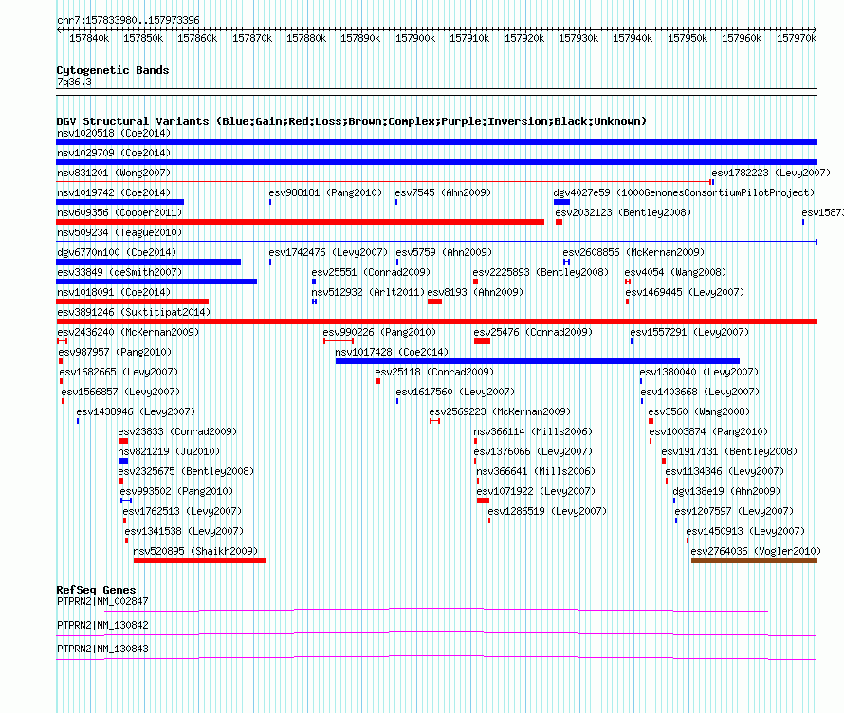Click the esv2032123 (Bentley2008) label
The width and height of the screenshot is (844, 713).
(623, 212)
